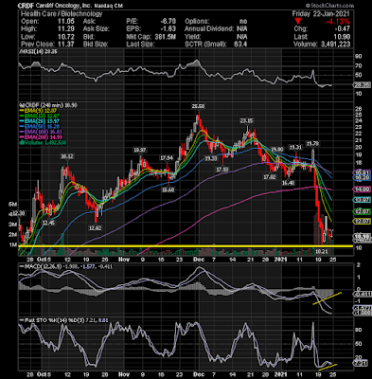The image size is (372, 379).
Task: Click the Oct 5 label on bottom date axis
Action: point(44,375)
